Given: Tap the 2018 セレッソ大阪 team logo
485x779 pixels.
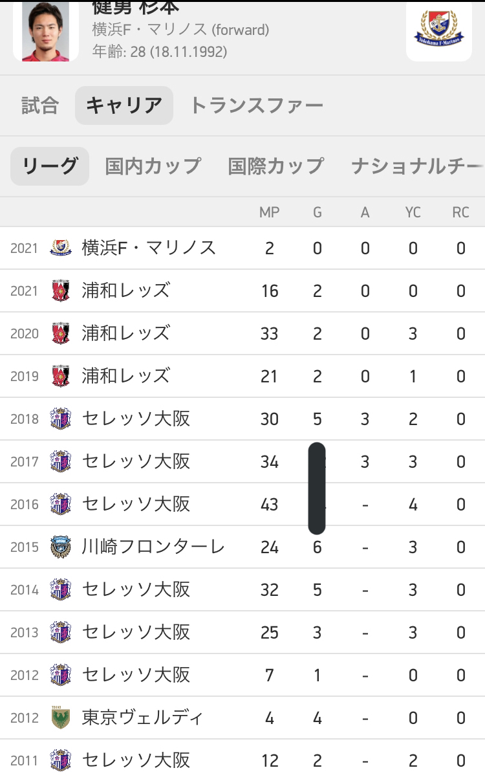Looking at the screenshot, I should click(60, 419).
